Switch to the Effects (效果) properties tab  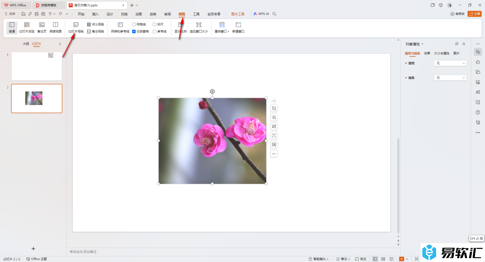point(427,53)
